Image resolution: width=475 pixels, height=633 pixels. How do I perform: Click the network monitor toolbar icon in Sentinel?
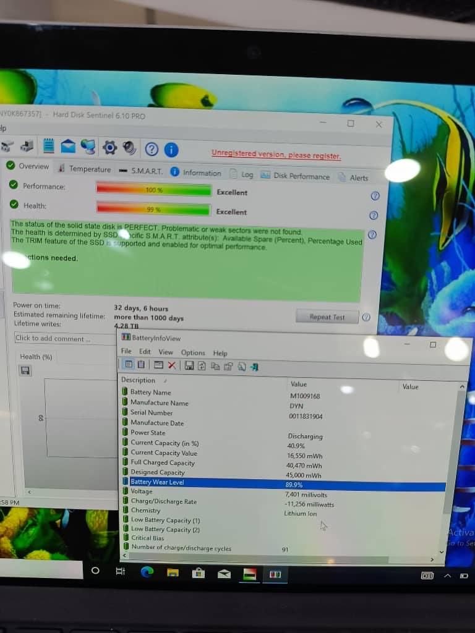point(88,147)
